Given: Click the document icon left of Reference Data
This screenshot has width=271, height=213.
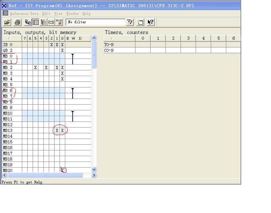Looking at the screenshot, I should [5, 13].
